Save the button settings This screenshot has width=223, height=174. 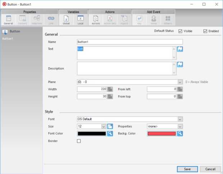click(187, 169)
